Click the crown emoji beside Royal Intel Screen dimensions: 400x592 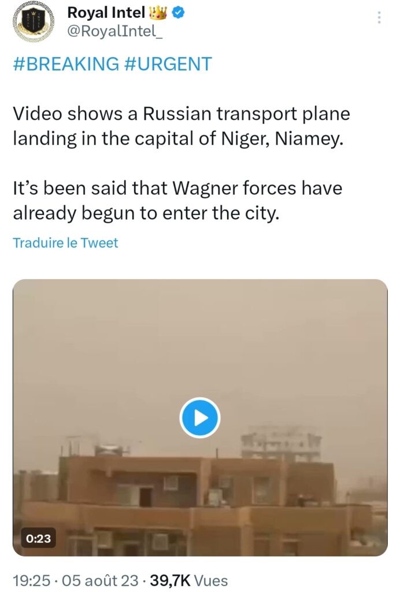pyautogui.click(x=158, y=13)
